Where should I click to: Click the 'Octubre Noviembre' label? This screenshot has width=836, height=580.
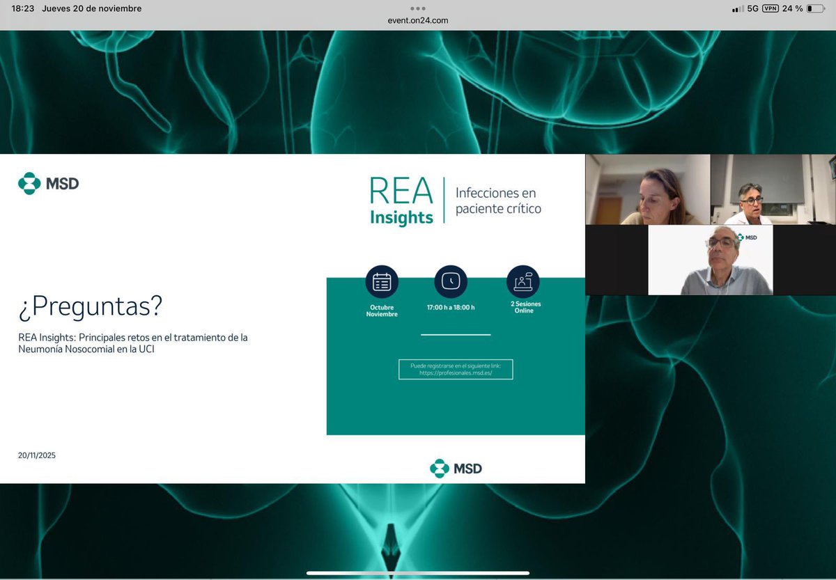tap(382, 311)
